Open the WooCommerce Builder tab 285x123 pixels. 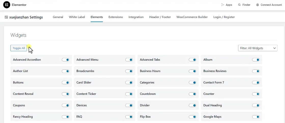coord(192,17)
